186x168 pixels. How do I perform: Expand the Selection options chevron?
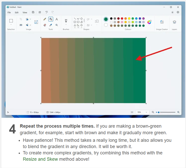11,24
